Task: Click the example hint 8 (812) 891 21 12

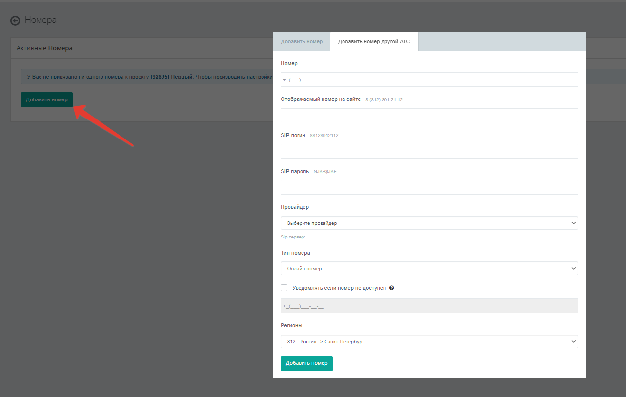Action: click(384, 99)
